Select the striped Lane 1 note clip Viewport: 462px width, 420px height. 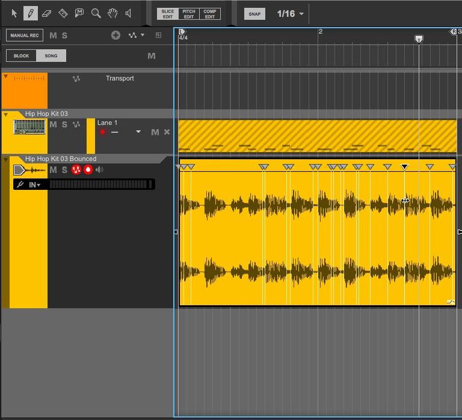[318, 136]
